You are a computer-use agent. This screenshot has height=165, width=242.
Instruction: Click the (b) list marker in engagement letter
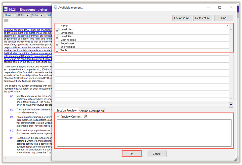click(x=12, y=110)
